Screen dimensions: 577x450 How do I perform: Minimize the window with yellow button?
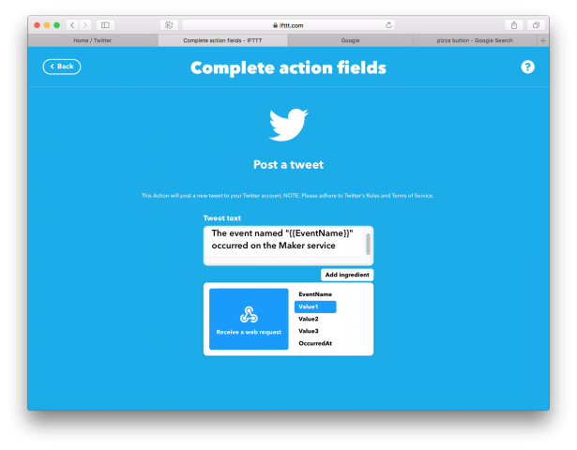pos(47,25)
